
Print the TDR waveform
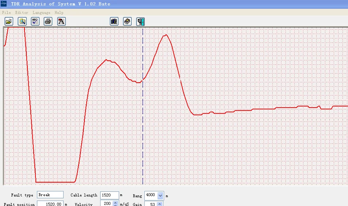point(48,22)
